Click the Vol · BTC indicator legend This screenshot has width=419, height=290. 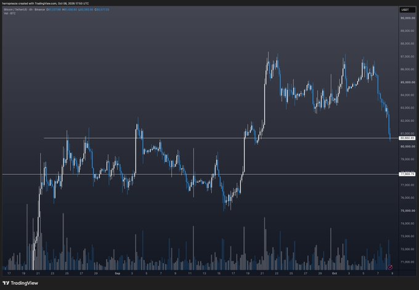click(x=10, y=13)
